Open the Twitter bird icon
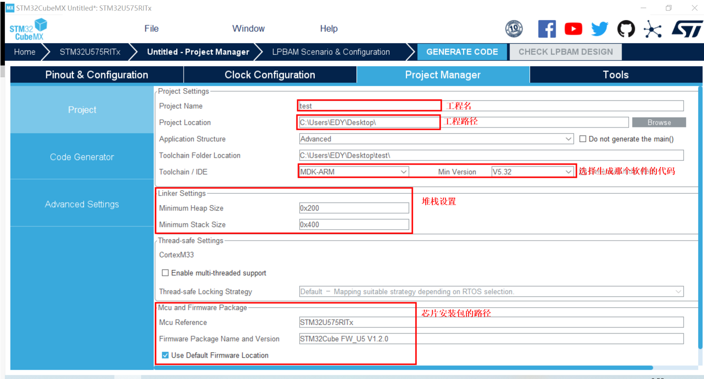 (x=600, y=29)
